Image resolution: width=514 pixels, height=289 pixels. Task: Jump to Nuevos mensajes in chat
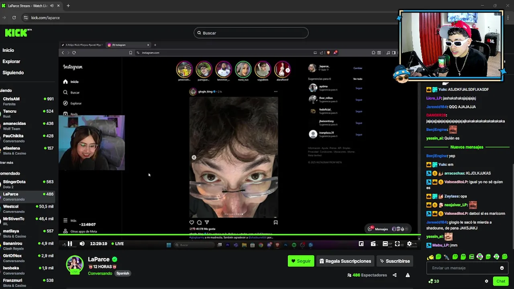tap(467, 147)
